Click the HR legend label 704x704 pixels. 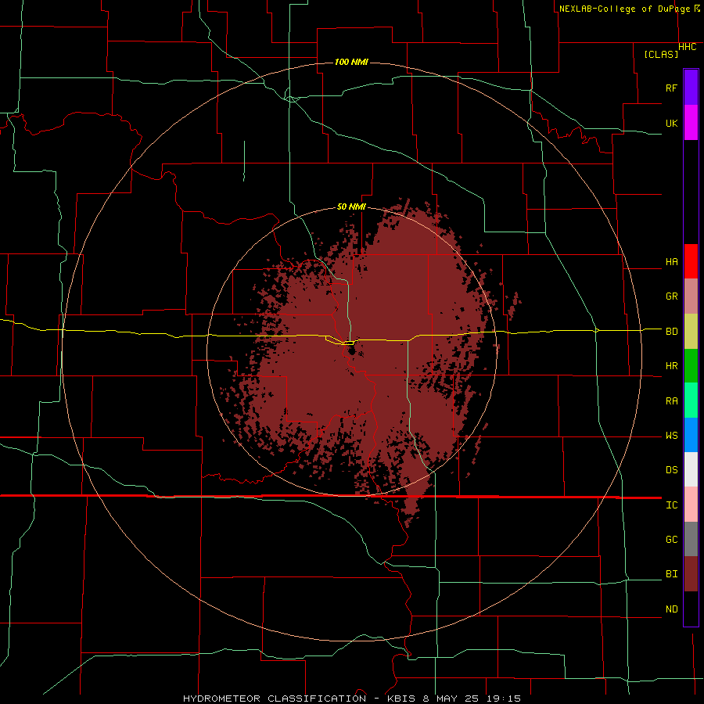point(671,366)
